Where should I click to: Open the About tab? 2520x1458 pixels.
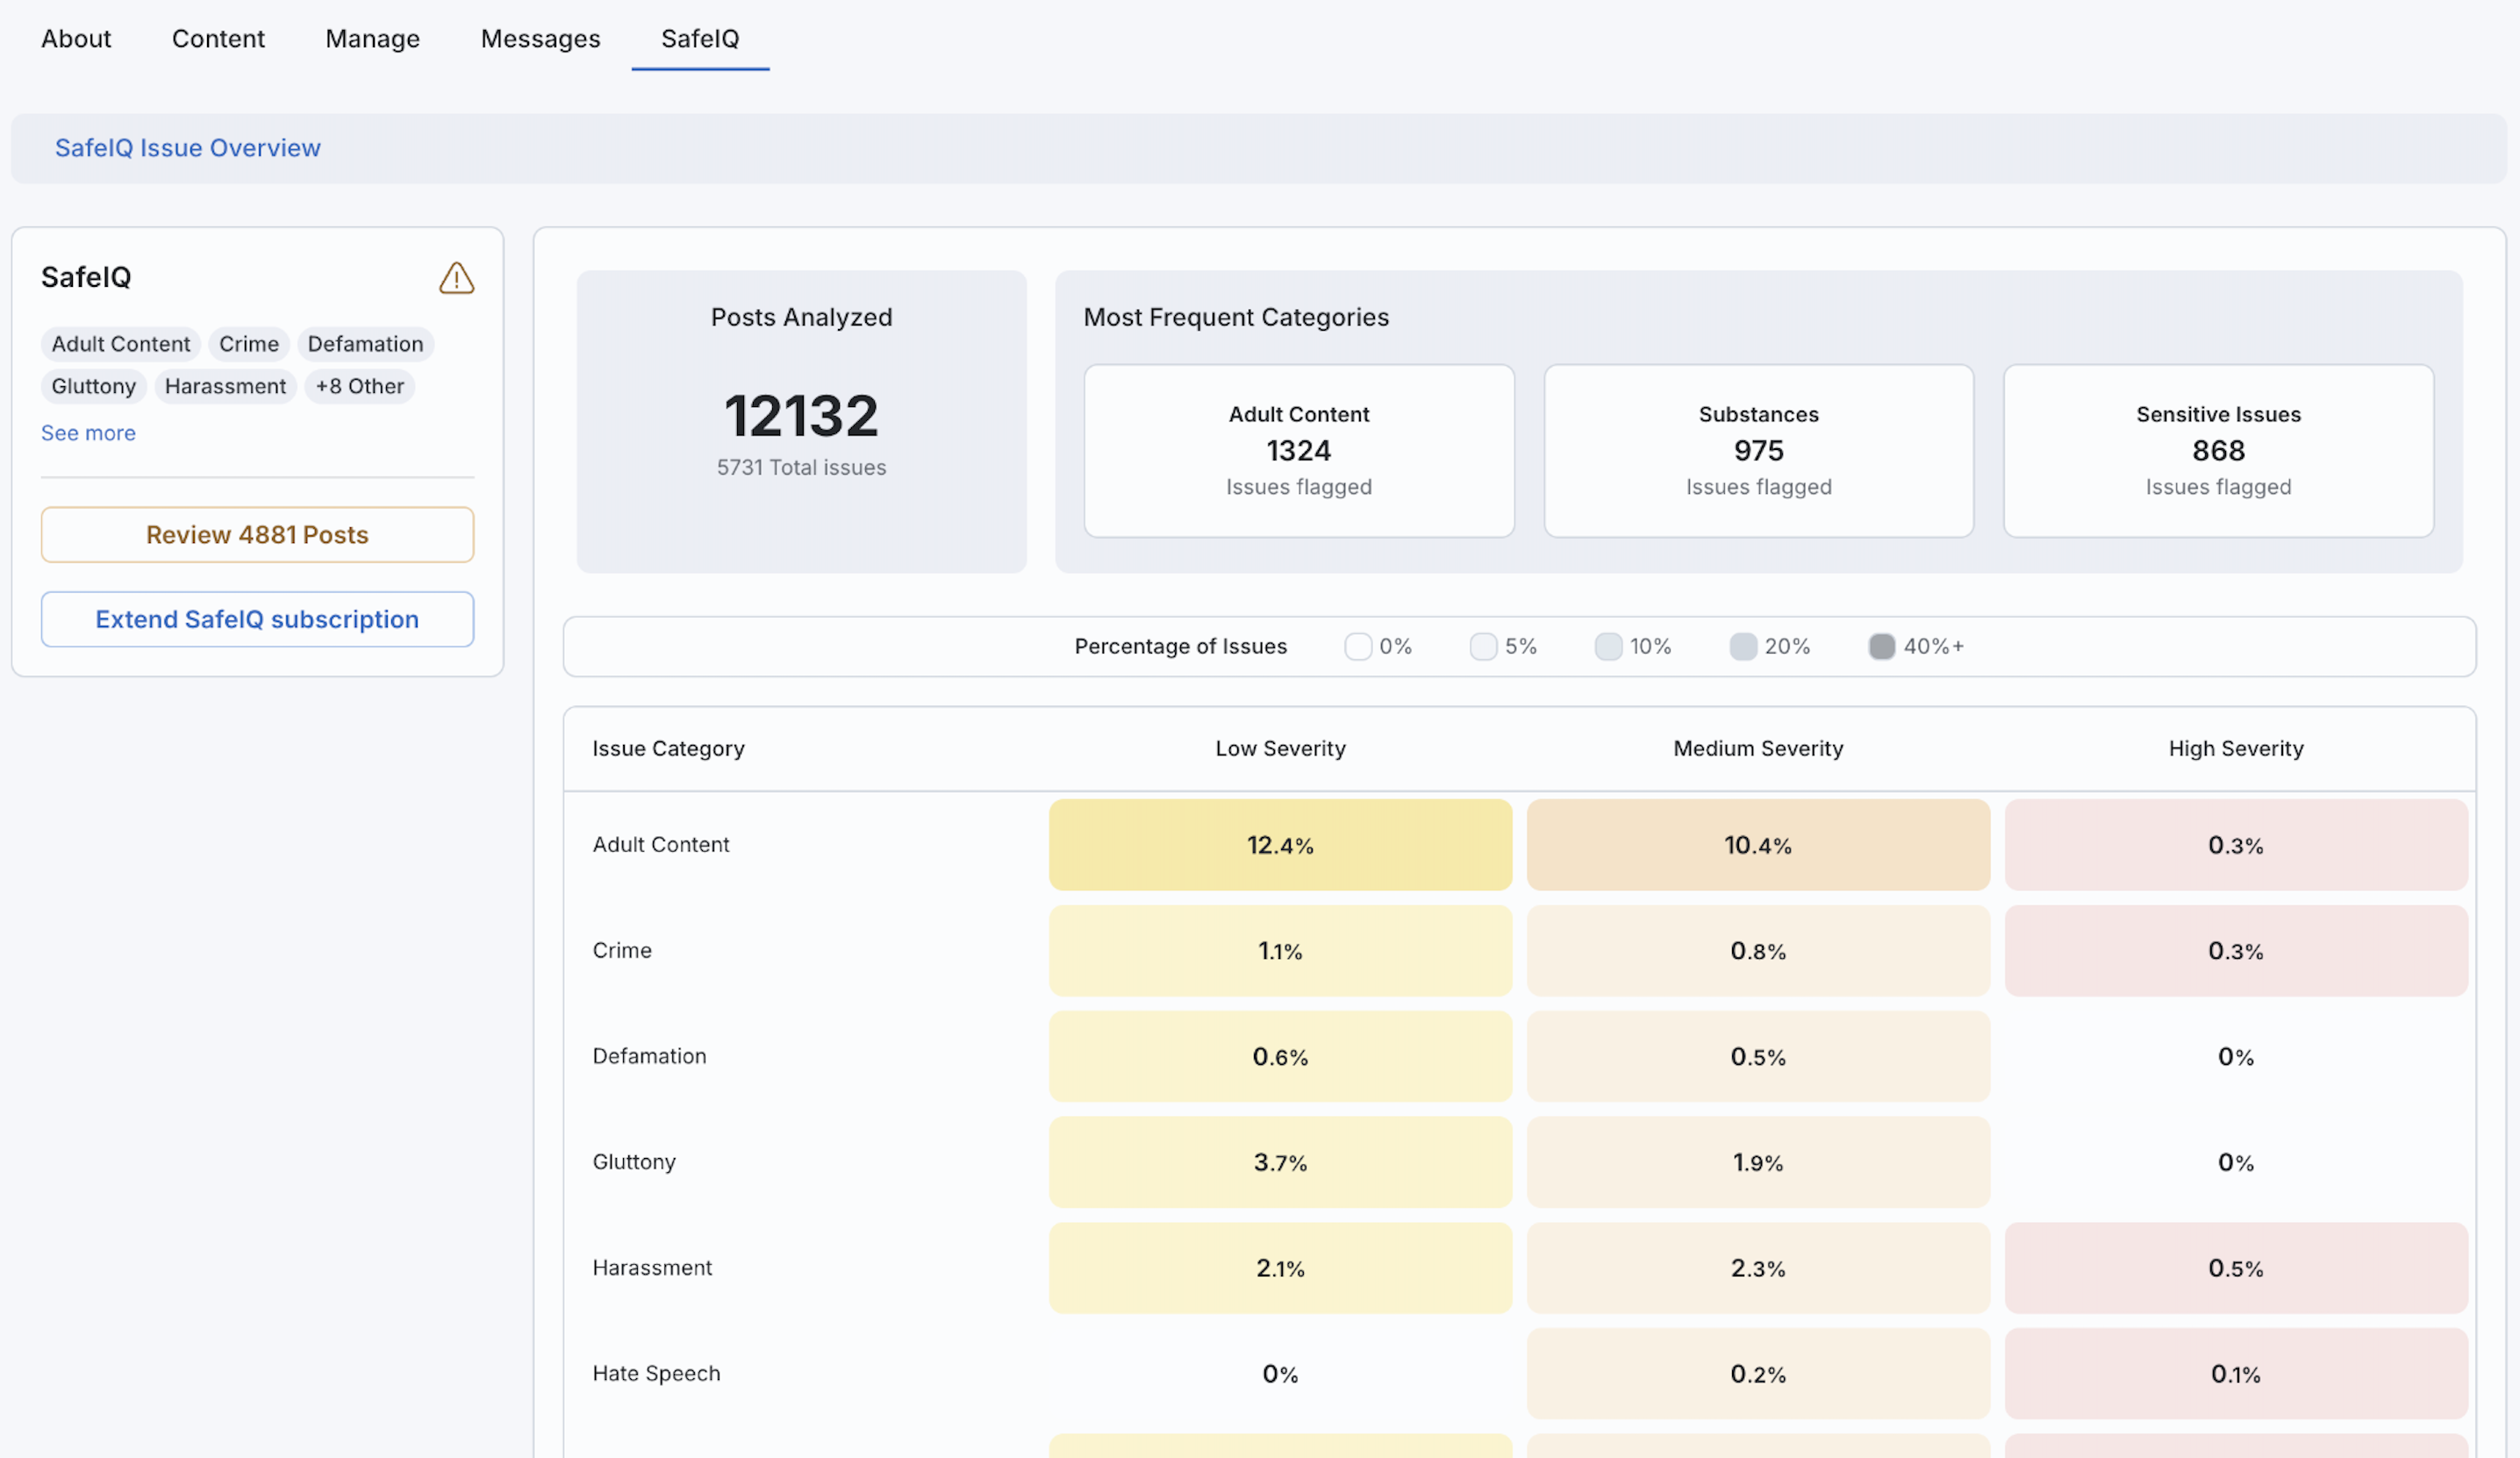[76, 38]
